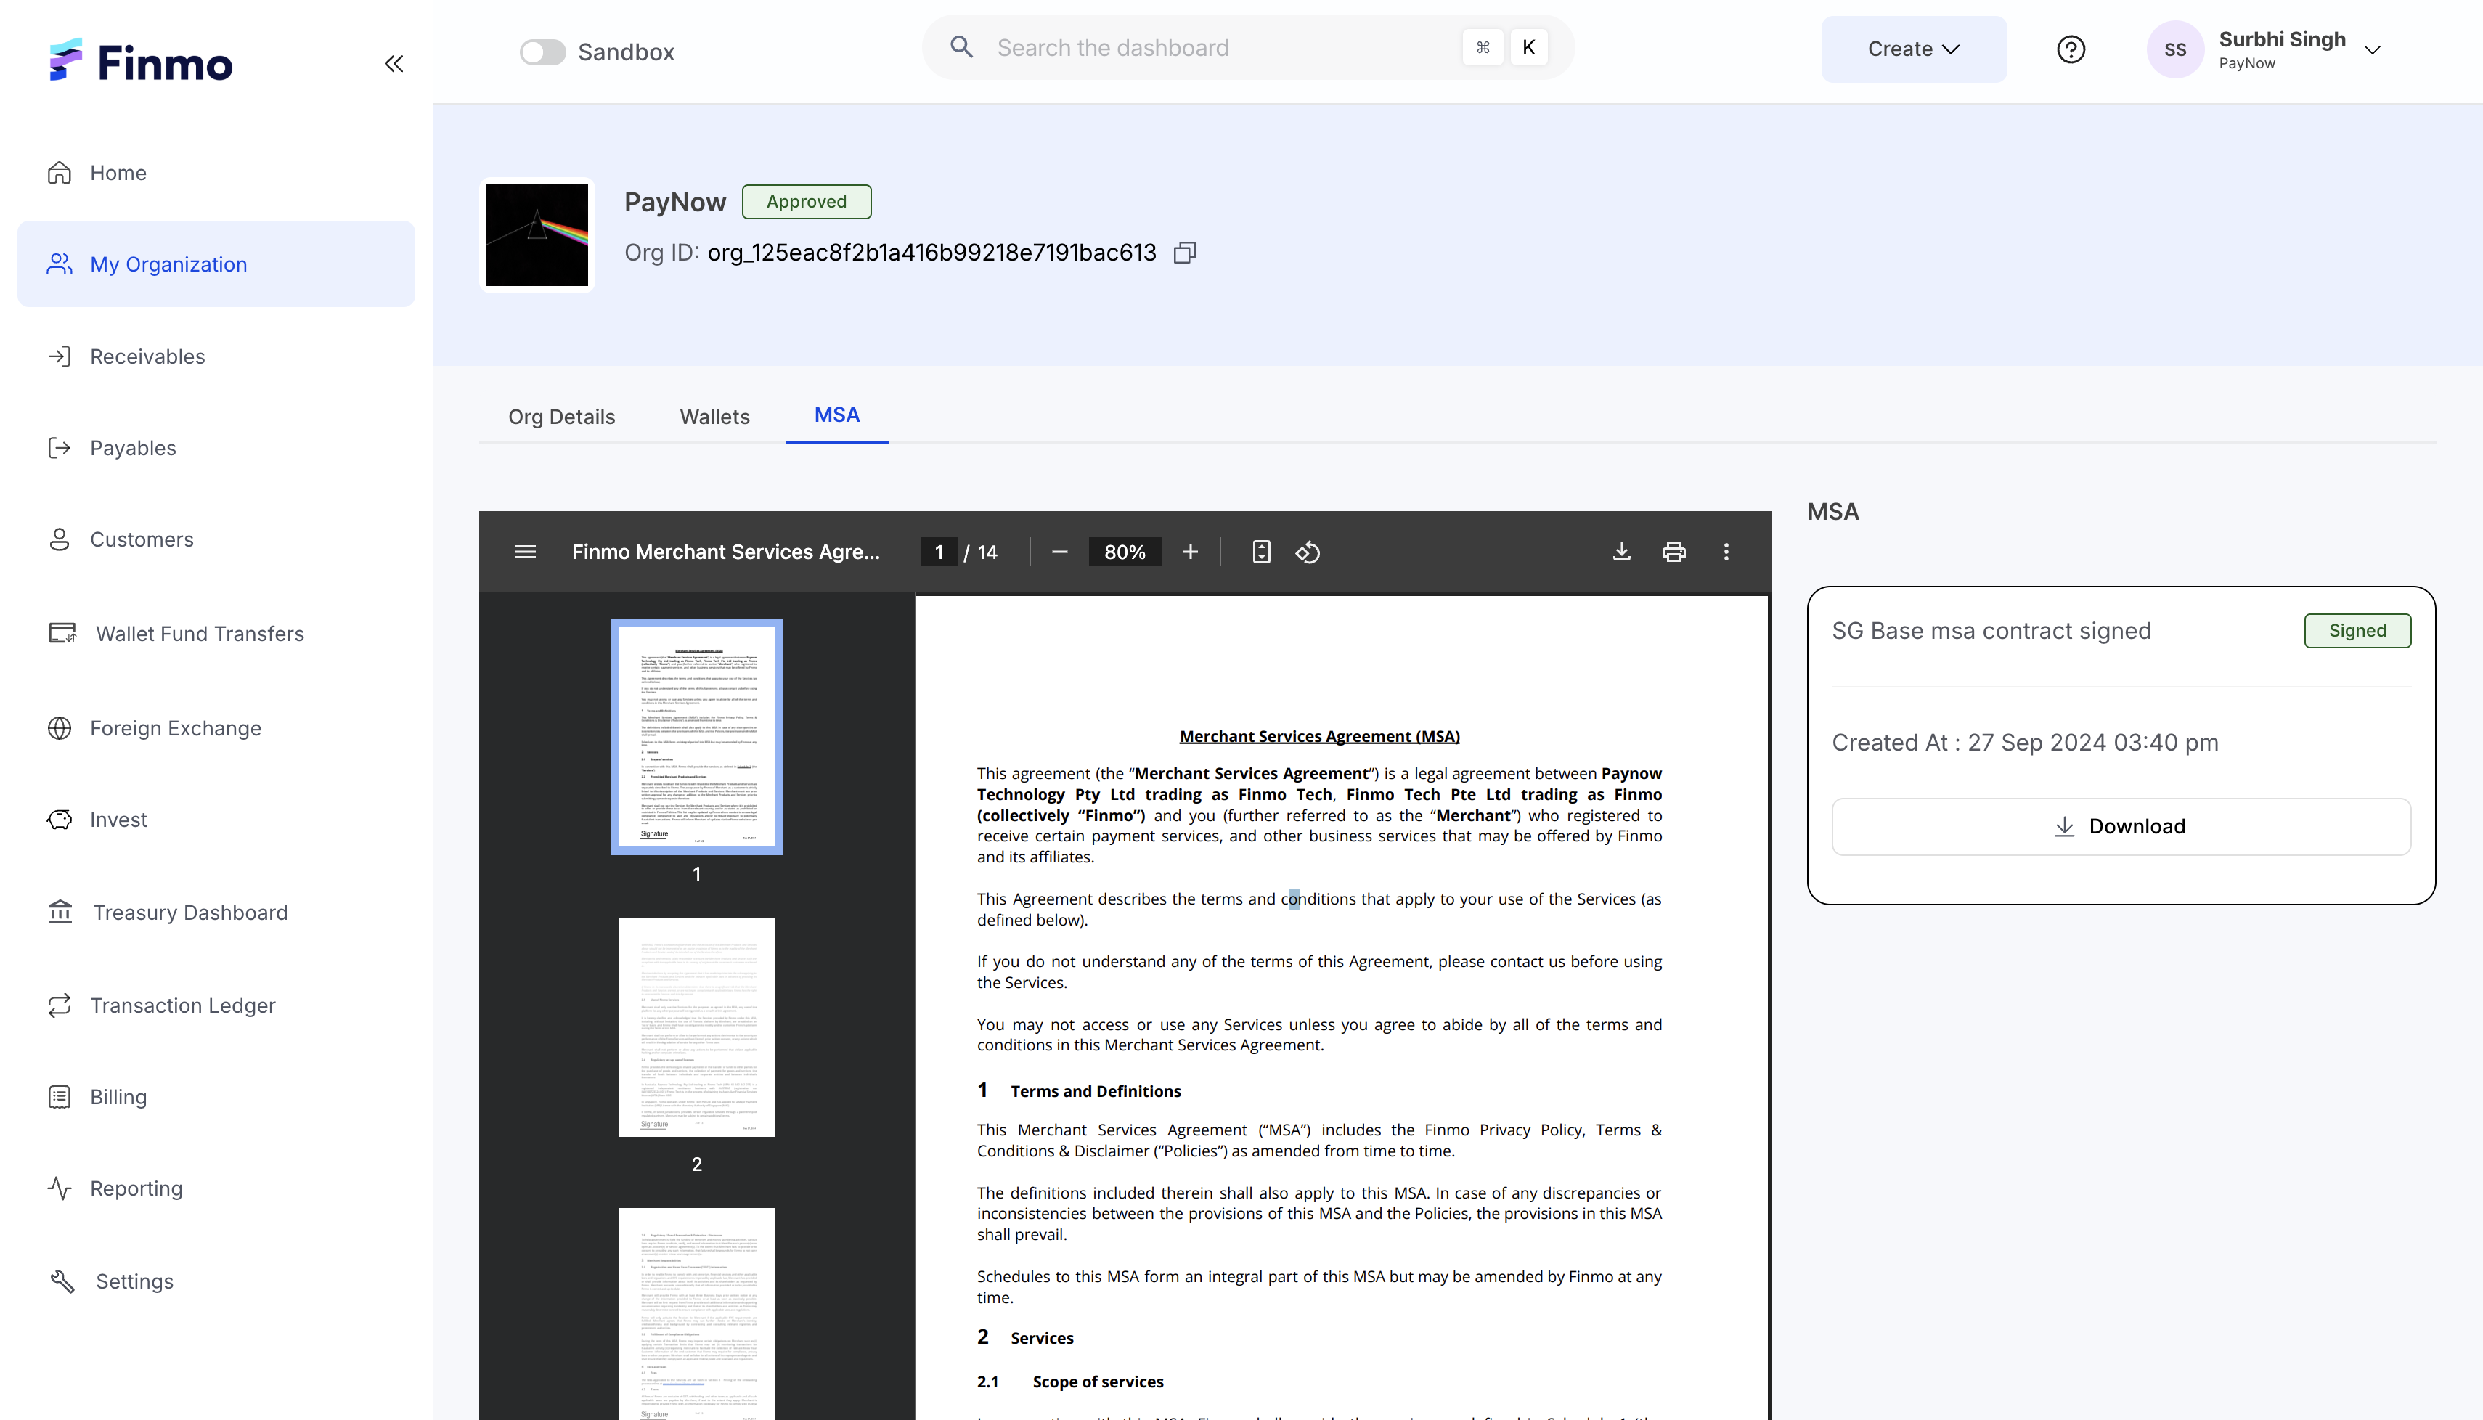Zoom out the PDF with minus
The height and width of the screenshot is (1420, 2483).
coord(1060,552)
